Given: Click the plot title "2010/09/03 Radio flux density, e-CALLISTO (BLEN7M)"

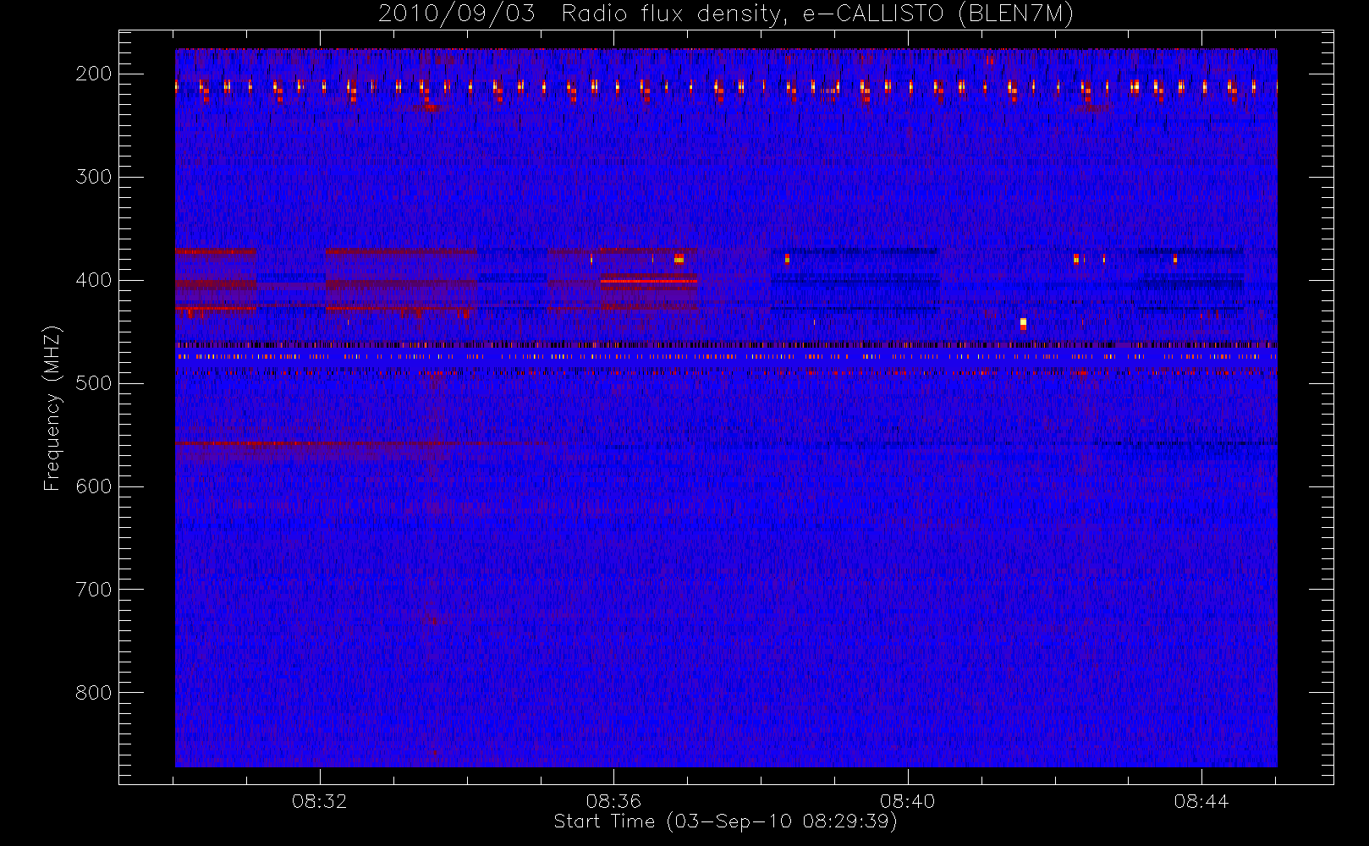Looking at the screenshot, I should coord(726,14).
